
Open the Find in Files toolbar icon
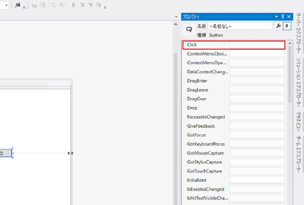(18, 5)
